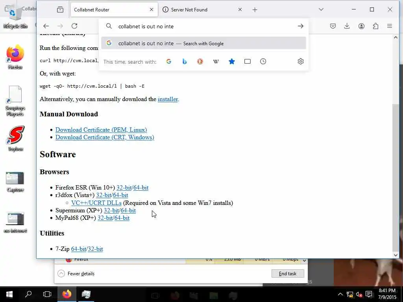Click the page scrollbar up arrow
The image size is (403, 302).
coord(396,37)
